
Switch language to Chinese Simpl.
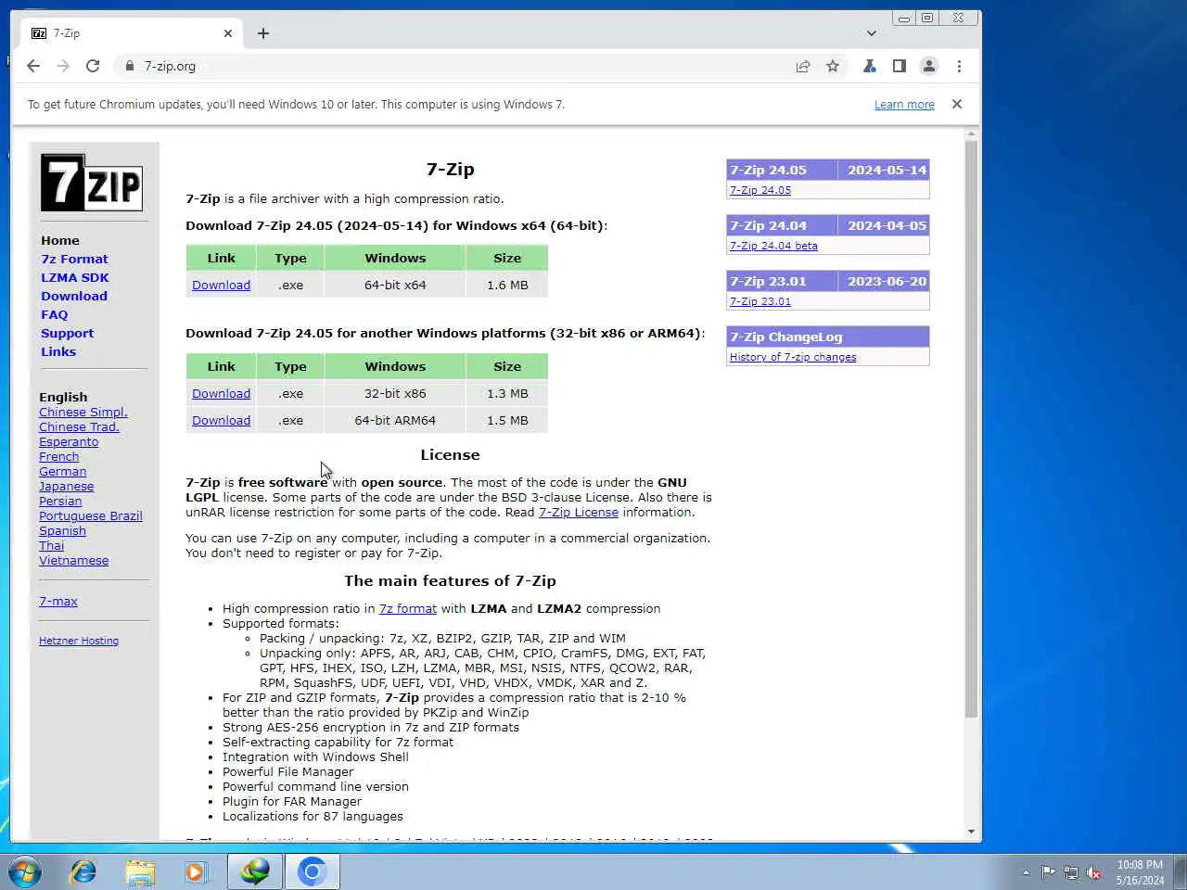(83, 413)
